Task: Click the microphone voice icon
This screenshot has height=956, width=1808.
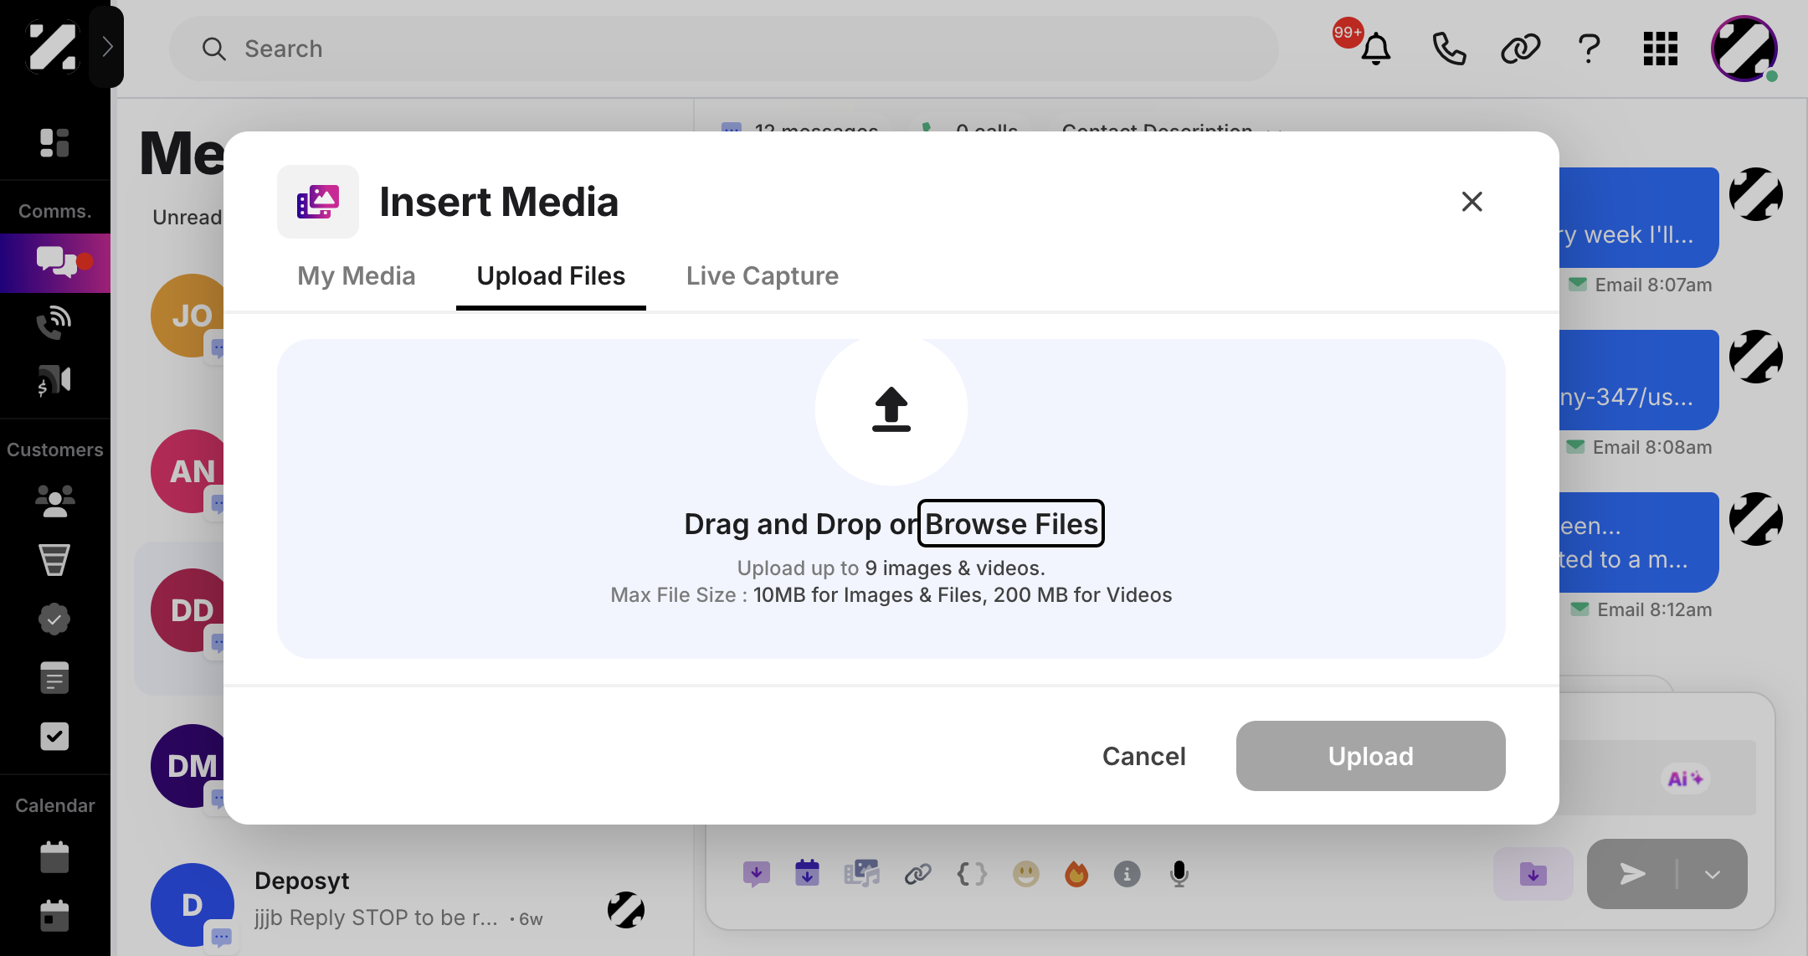Action: pyautogui.click(x=1179, y=874)
